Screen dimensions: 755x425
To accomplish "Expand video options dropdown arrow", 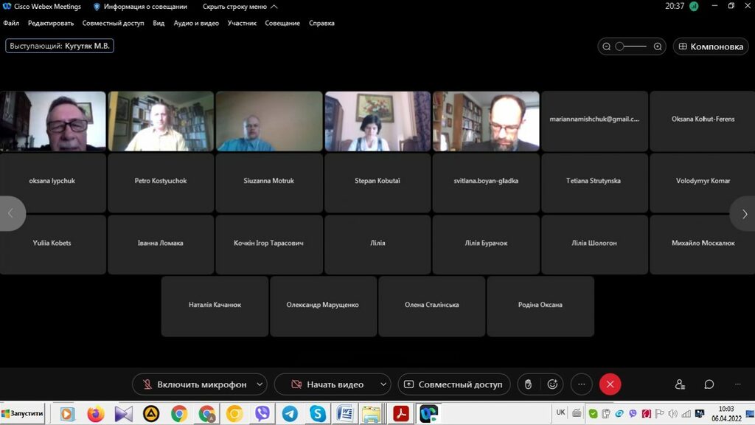I will [x=383, y=384].
